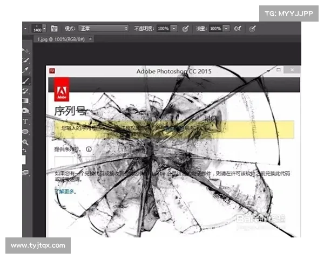
Task: Close the 1.jpg document tab
Action: coord(91,39)
